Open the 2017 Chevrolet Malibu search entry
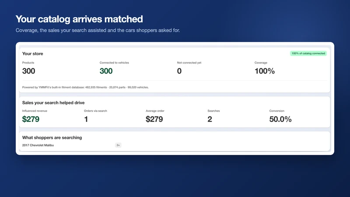Viewport: 350px width, 197px height. click(x=38, y=145)
